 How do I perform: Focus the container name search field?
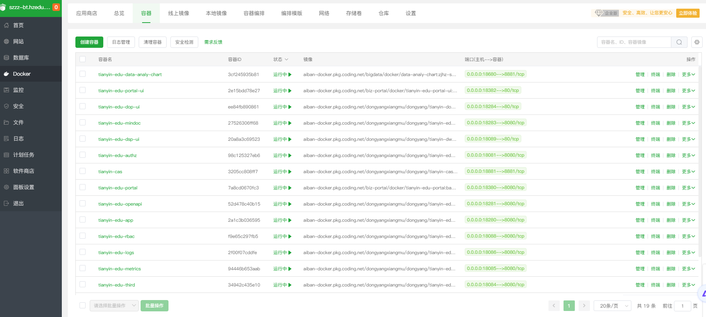634,42
